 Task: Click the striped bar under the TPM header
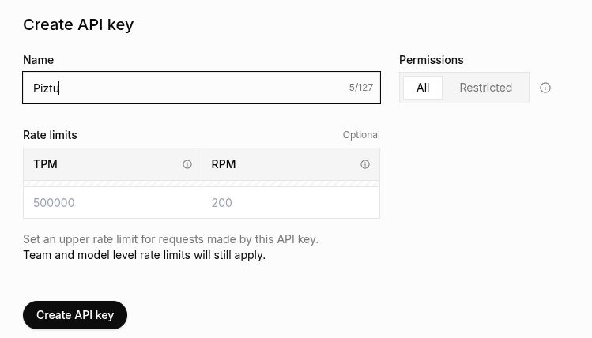point(112,184)
